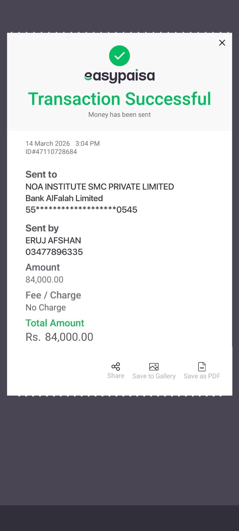Image resolution: width=239 pixels, height=531 pixels.
Task: Select recipient name NOA INSTITUTE SMC PRIVATE LIMITED
Action: pos(100,187)
